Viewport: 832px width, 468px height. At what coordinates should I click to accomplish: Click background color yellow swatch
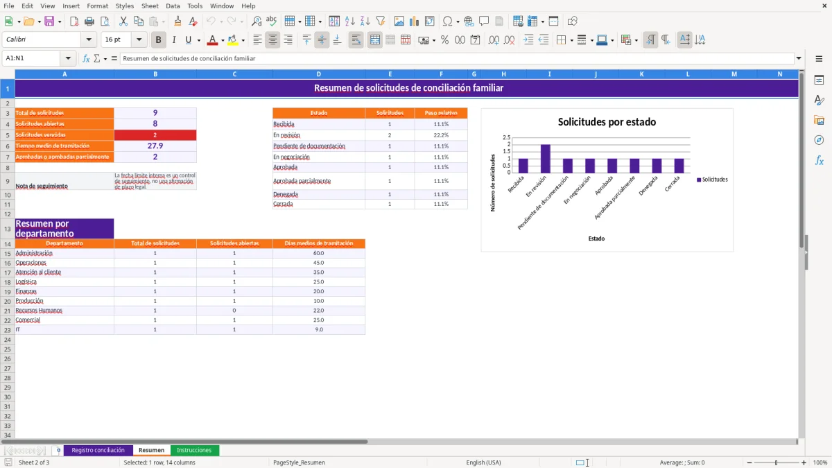point(233,40)
